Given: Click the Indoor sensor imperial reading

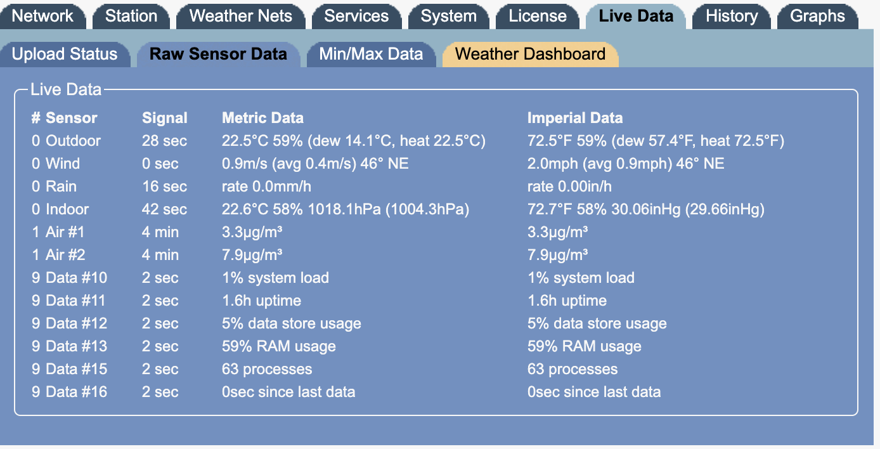Looking at the screenshot, I should [646, 209].
